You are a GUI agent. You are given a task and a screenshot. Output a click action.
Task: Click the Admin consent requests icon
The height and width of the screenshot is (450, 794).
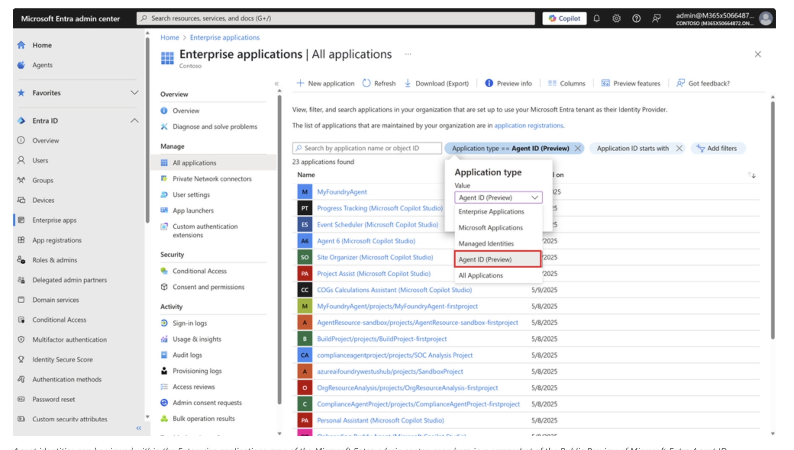click(164, 403)
